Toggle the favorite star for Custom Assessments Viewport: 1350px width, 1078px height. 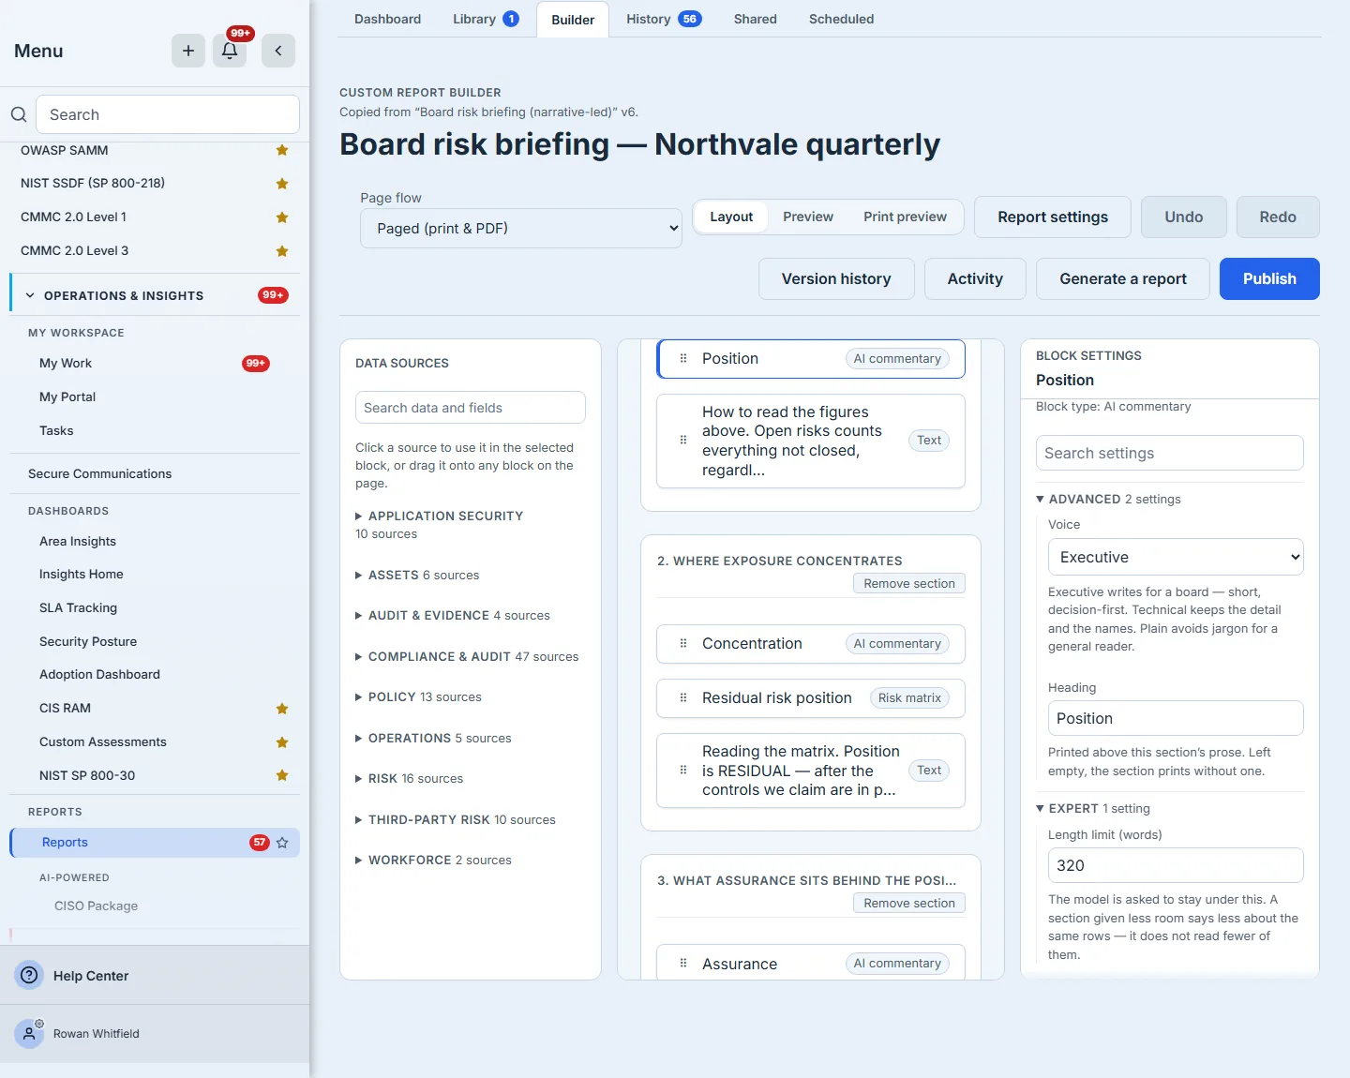point(282,742)
